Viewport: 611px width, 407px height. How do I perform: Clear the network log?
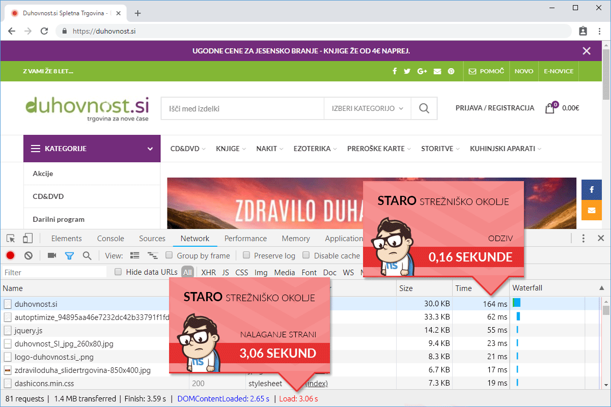pos(29,255)
